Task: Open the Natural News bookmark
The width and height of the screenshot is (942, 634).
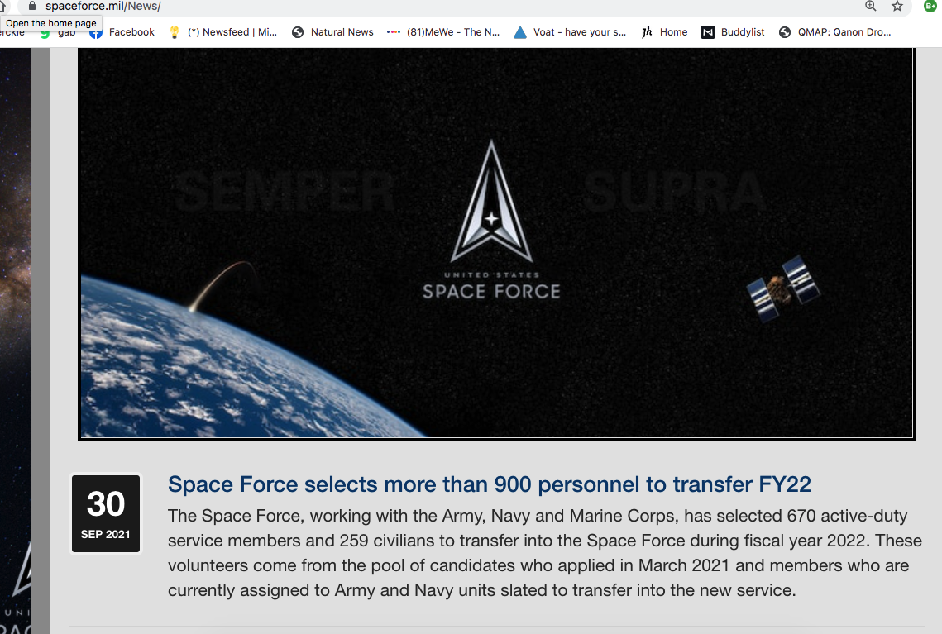Action: 332,32
